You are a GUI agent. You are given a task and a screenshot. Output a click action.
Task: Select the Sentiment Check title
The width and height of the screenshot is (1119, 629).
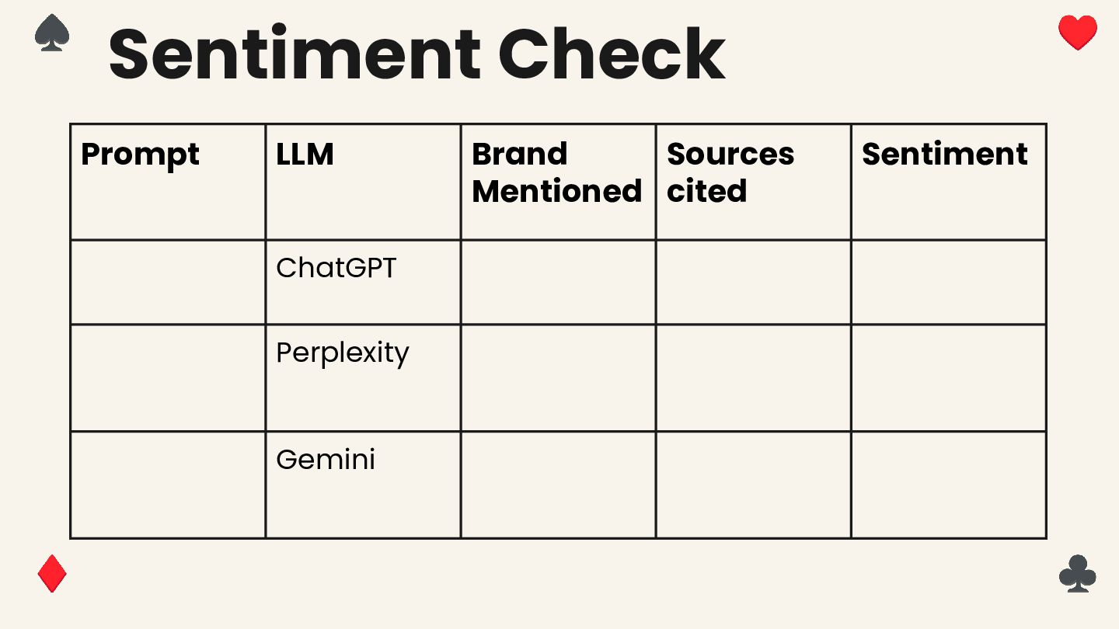(x=417, y=54)
